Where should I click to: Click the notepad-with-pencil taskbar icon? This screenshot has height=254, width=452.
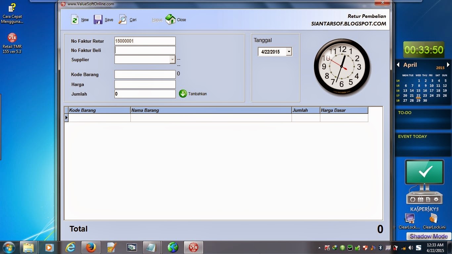tap(112, 247)
